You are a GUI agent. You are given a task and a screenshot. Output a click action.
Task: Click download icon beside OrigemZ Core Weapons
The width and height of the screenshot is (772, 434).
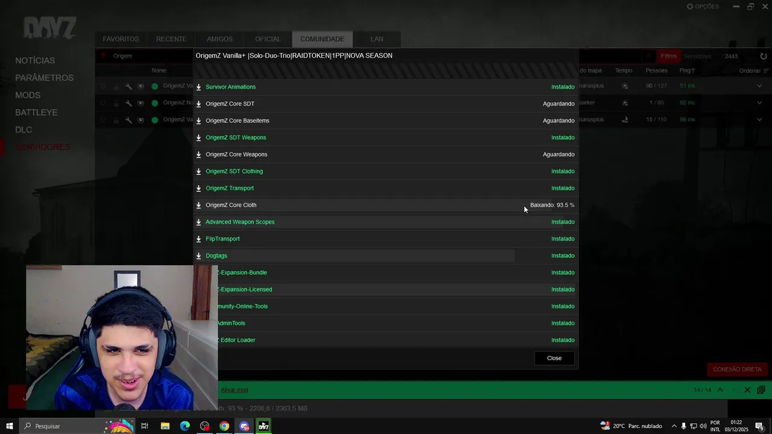click(198, 154)
